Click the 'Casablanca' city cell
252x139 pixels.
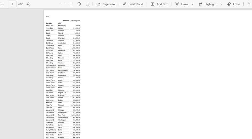pos(62,75)
